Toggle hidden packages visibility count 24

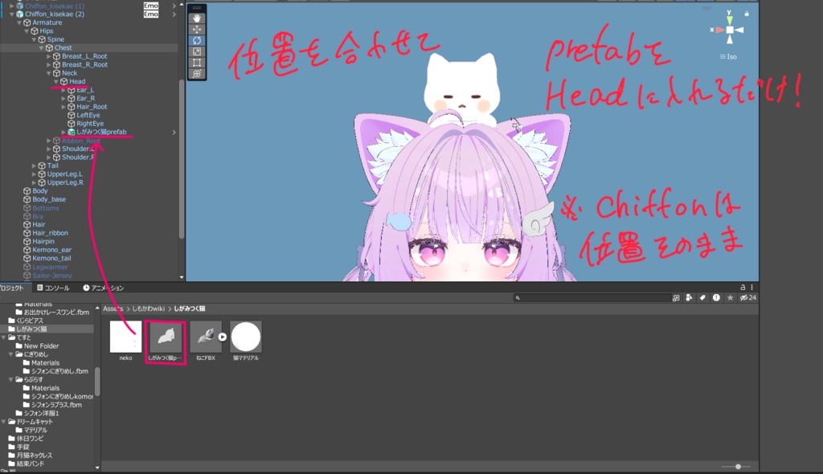(748, 297)
